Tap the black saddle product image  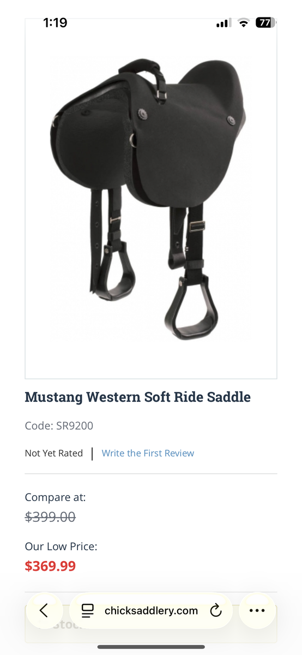click(x=151, y=198)
